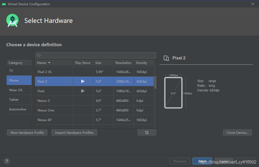Screen dimensions: 259x167
Task: Select the Automotive category
Action: (19, 109)
